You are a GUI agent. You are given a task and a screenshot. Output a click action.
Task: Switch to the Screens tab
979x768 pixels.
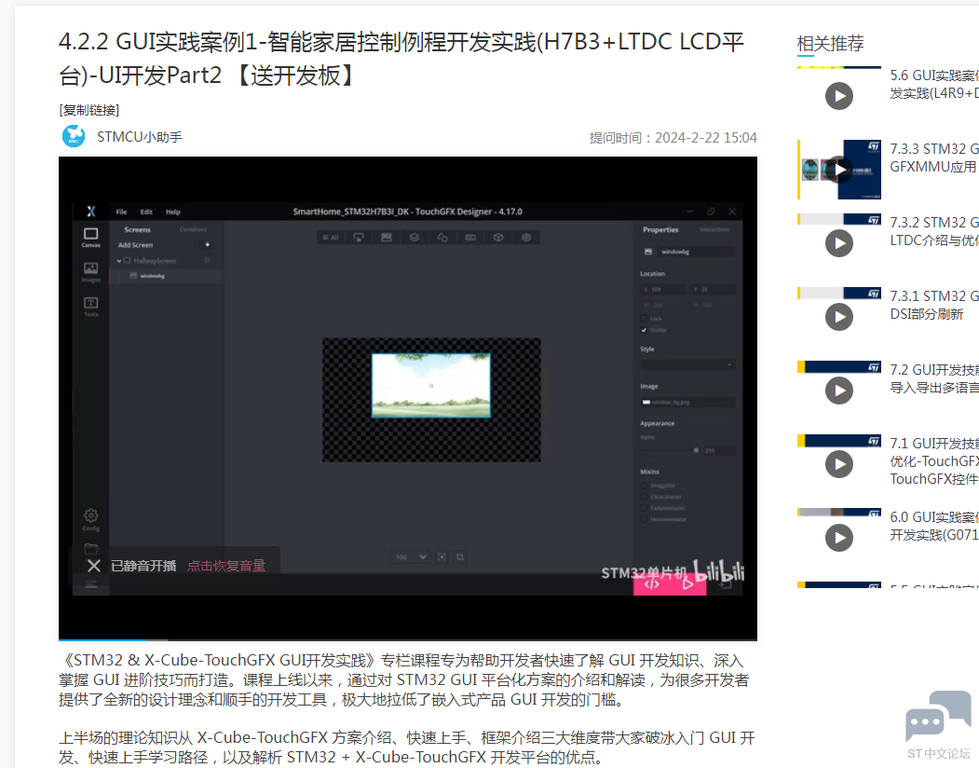(x=137, y=230)
